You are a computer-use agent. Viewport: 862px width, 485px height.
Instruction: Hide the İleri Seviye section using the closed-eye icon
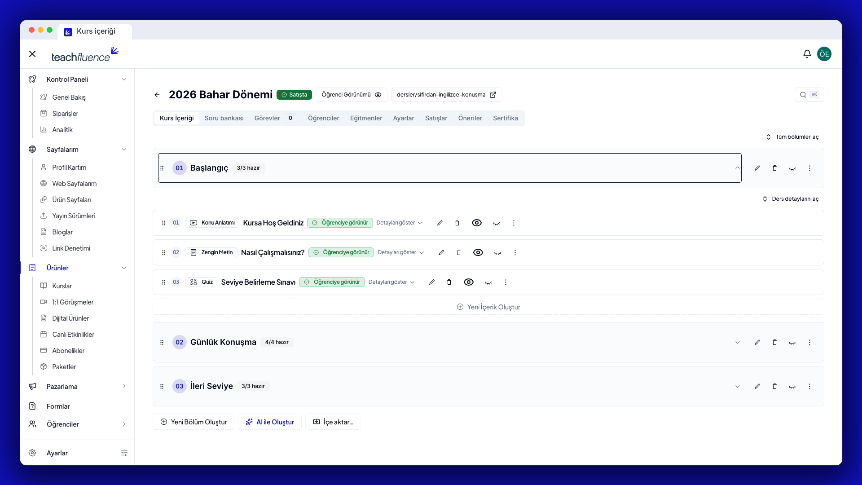click(x=792, y=387)
